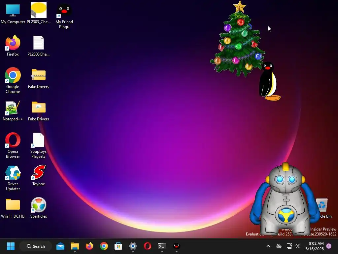Launch My Friend Pingu shortcut

point(64,16)
